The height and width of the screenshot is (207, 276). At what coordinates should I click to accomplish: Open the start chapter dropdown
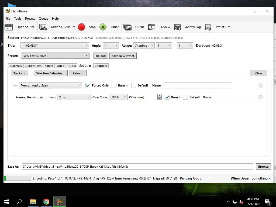coord(164,45)
